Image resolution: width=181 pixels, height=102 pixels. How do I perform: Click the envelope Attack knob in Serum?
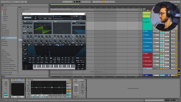(30, 60)
